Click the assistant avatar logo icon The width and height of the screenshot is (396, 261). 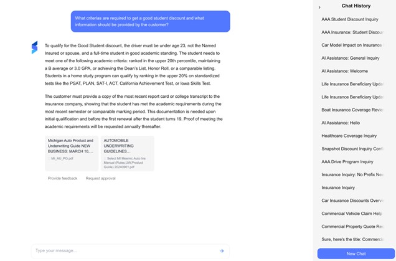coord(35,47)
